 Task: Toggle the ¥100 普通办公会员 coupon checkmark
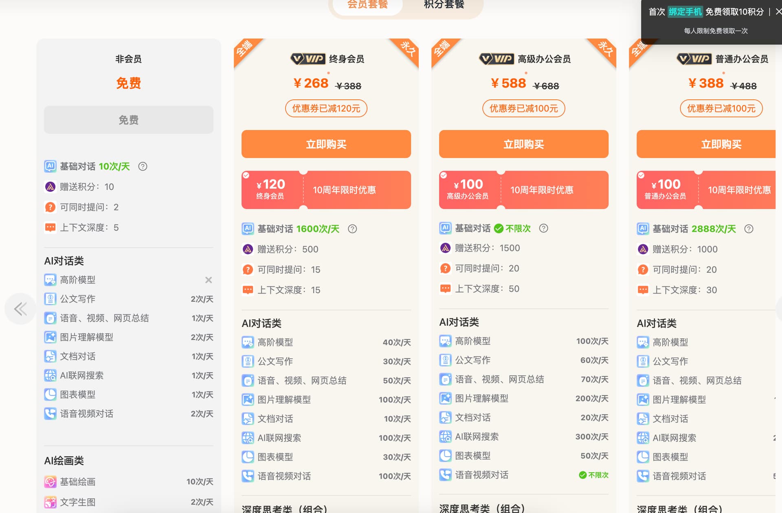pyautogui.click(x=641, y=175)
